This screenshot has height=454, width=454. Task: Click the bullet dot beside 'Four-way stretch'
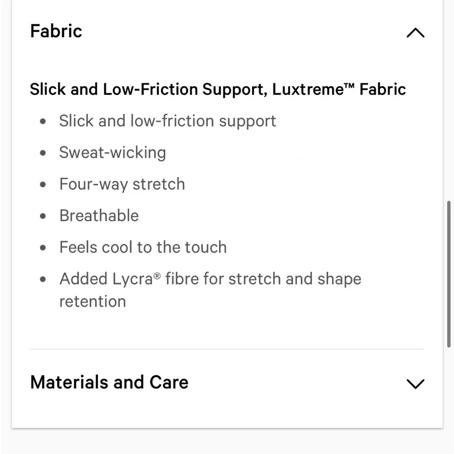43,185
